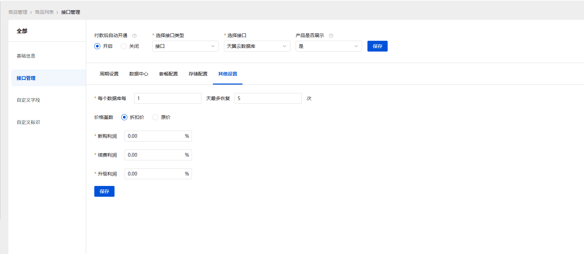The height and width of the screenshot is (254, 584).
Task: Open 接口管理 in sidebar
Action: pyautogui.click(x=48, y=78)
